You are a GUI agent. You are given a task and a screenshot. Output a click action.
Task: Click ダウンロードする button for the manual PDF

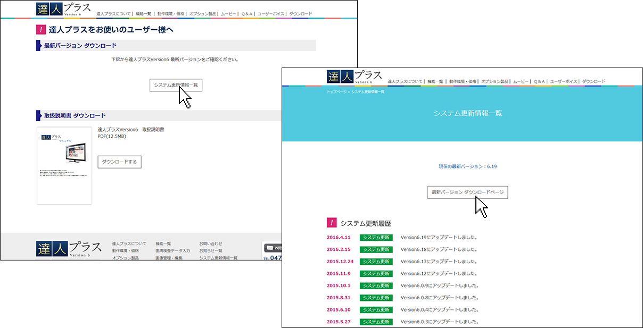coord(119,162)
